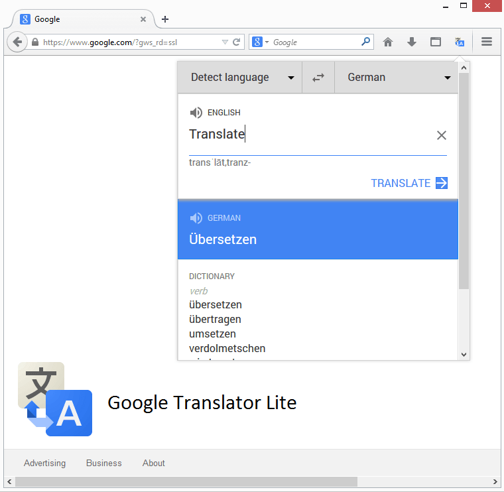Click the Google Translator Lite title text
Viewport: 504px width, 492px height.
pyautogui.click(x=202, y=402)
